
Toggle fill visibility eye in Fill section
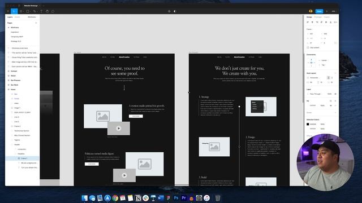(330, 105)
